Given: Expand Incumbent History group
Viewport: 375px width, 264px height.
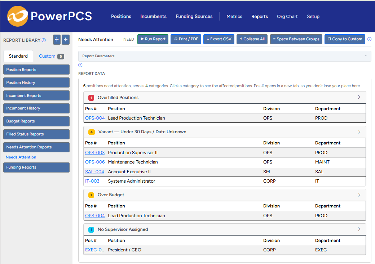Looking at the screenshot, I should pyautogui.click(x=36, y=108).
